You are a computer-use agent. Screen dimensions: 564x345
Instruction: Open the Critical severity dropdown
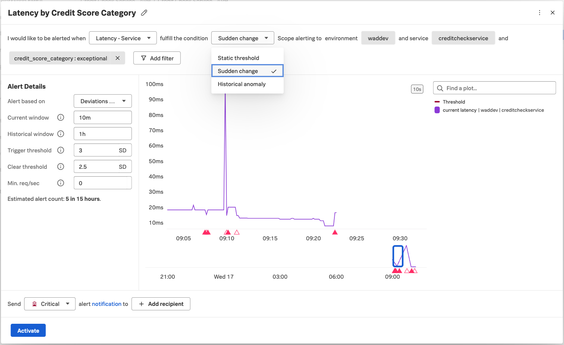tap(50, 304)
